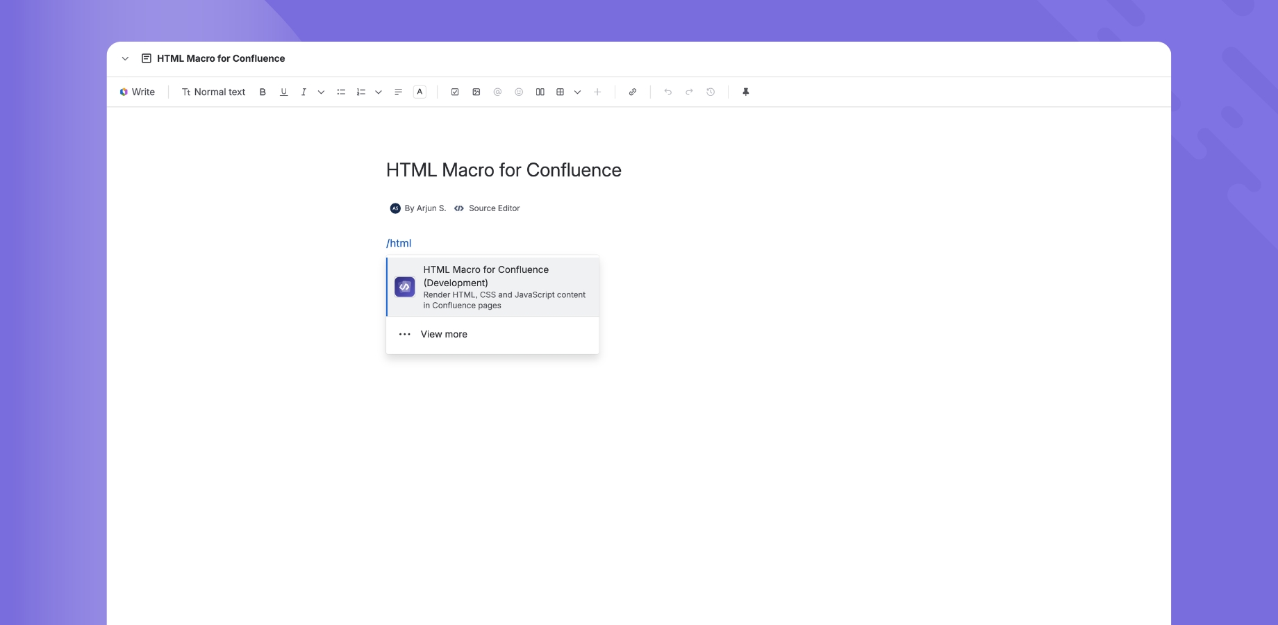This screenshot has height=625, width=1278.
Task: Select View more macro options
Action: coord(444,334)
